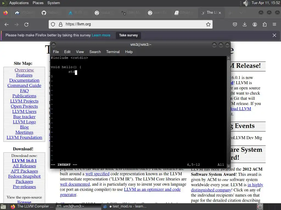Switch to the AUR browser tab
Image resolution: width=281 pixels, height=210 pixels.
[x=77, y=13]
